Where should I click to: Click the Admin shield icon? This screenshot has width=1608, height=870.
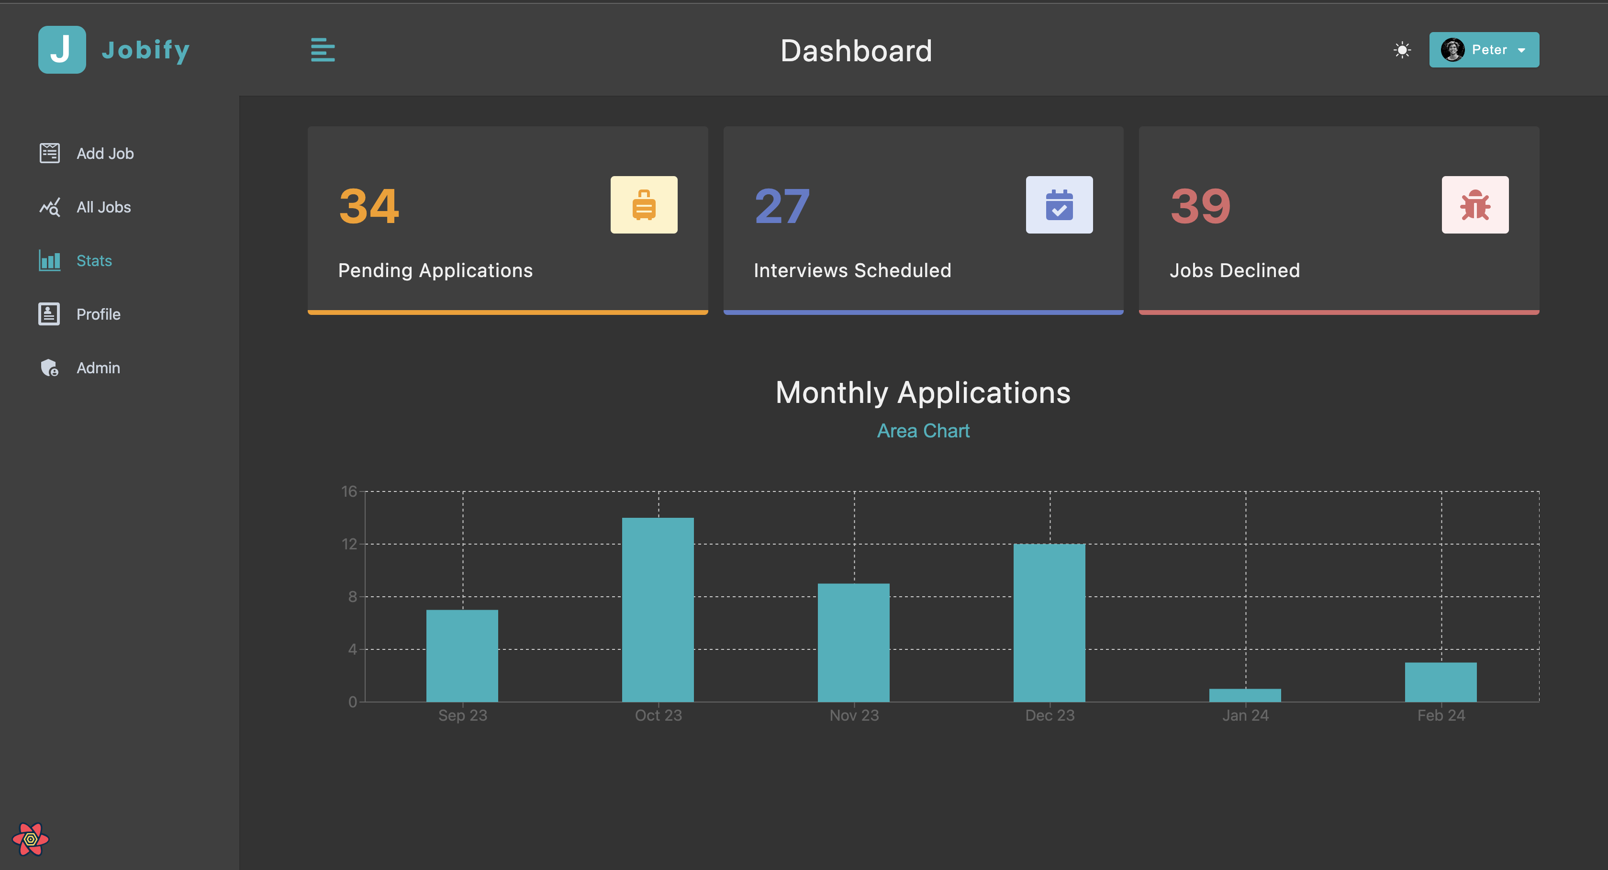49,368
